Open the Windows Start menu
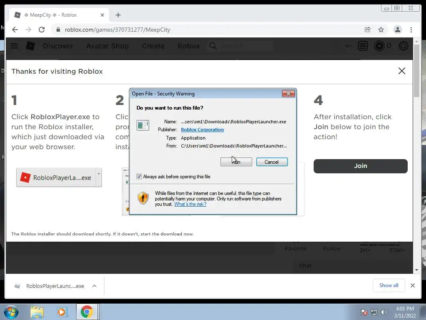 click(11, 312)
